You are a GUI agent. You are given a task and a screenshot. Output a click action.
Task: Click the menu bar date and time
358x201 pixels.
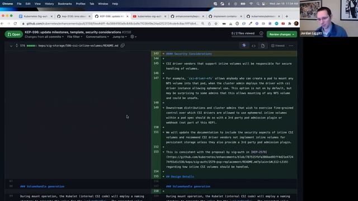point(284,4)
